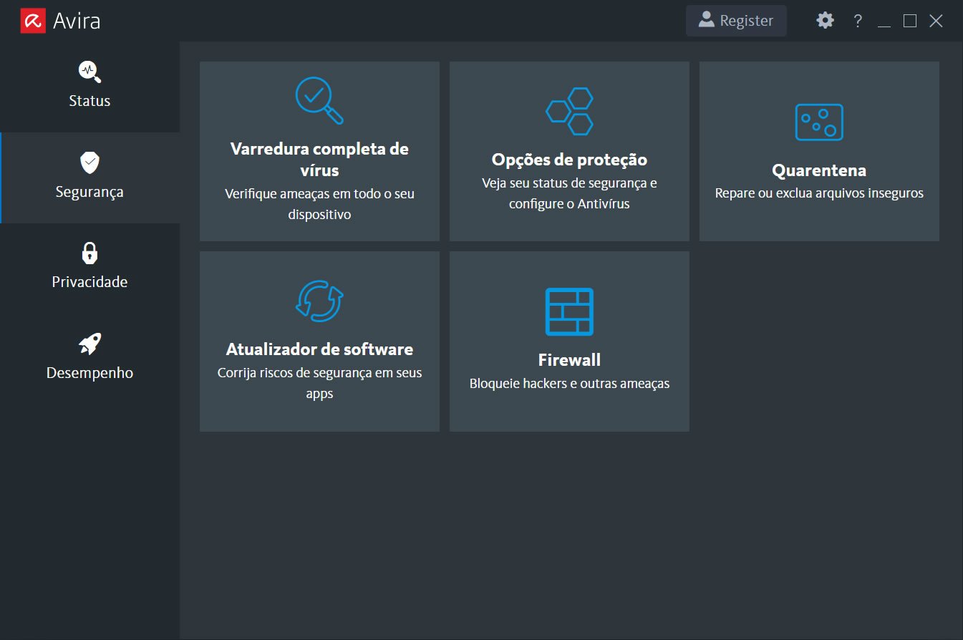
Task: Click the Desempenho rocket icon
Action: click(x=89, y=344)
